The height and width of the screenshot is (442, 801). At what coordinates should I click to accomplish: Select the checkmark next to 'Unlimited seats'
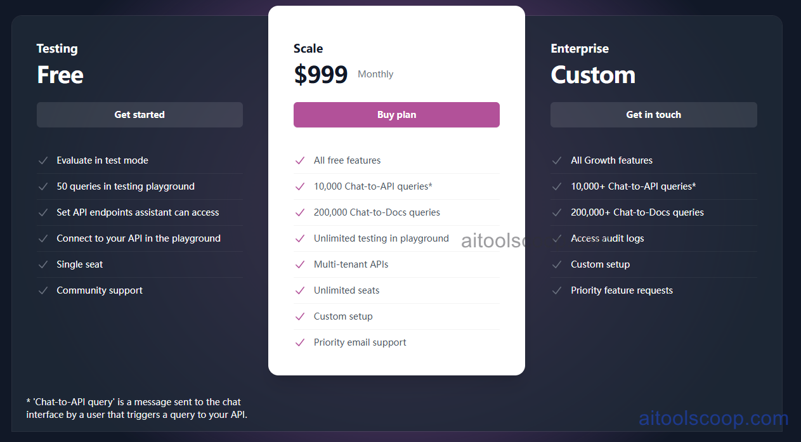tap(300, 290)
